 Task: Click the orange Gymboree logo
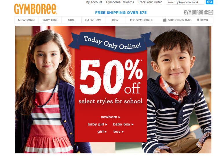pos(35,9)
